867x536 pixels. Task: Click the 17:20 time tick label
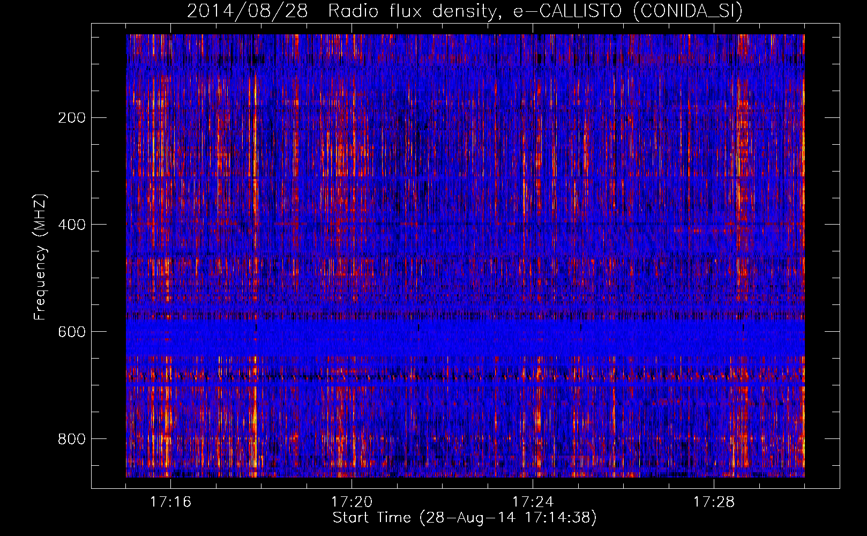(x=352, y=502)
